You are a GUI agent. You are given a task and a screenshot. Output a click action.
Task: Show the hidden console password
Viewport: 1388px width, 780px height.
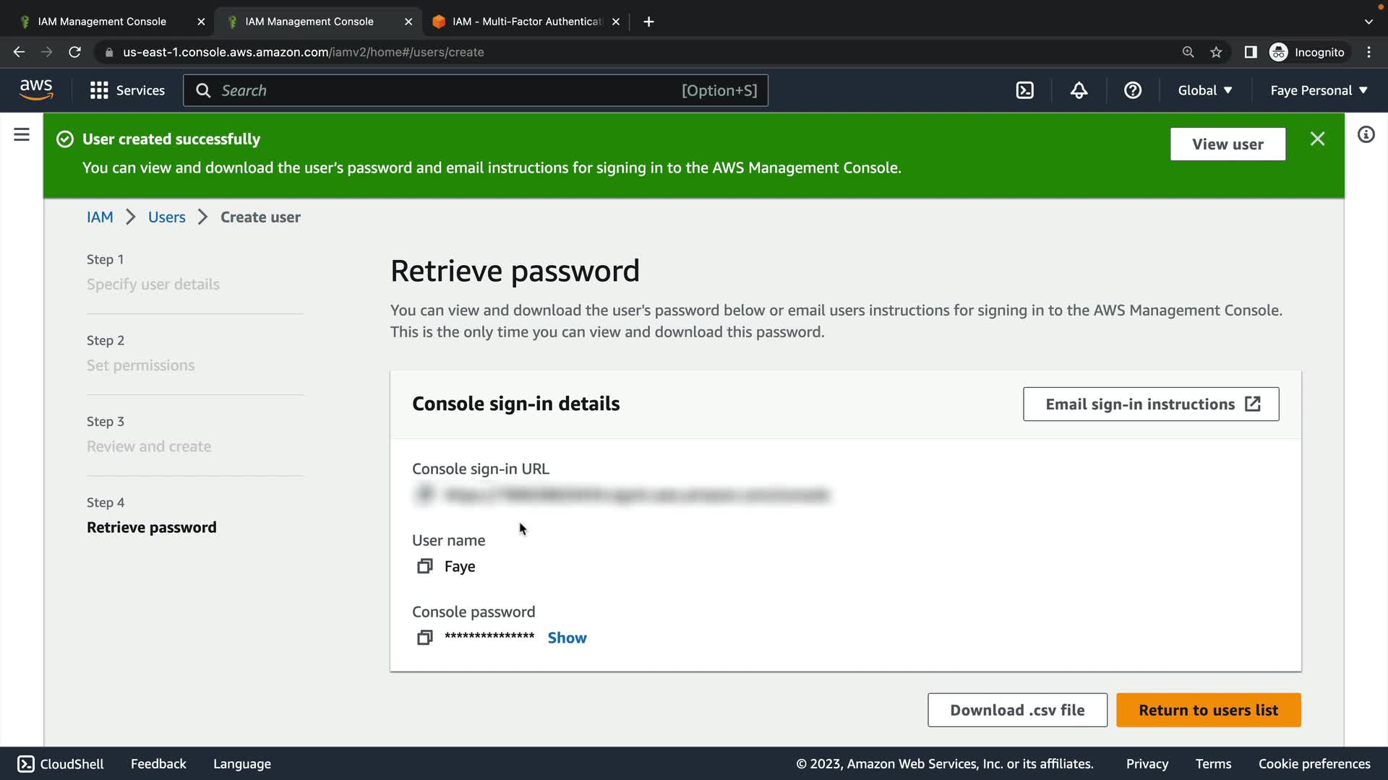click(x=567, y=638)
